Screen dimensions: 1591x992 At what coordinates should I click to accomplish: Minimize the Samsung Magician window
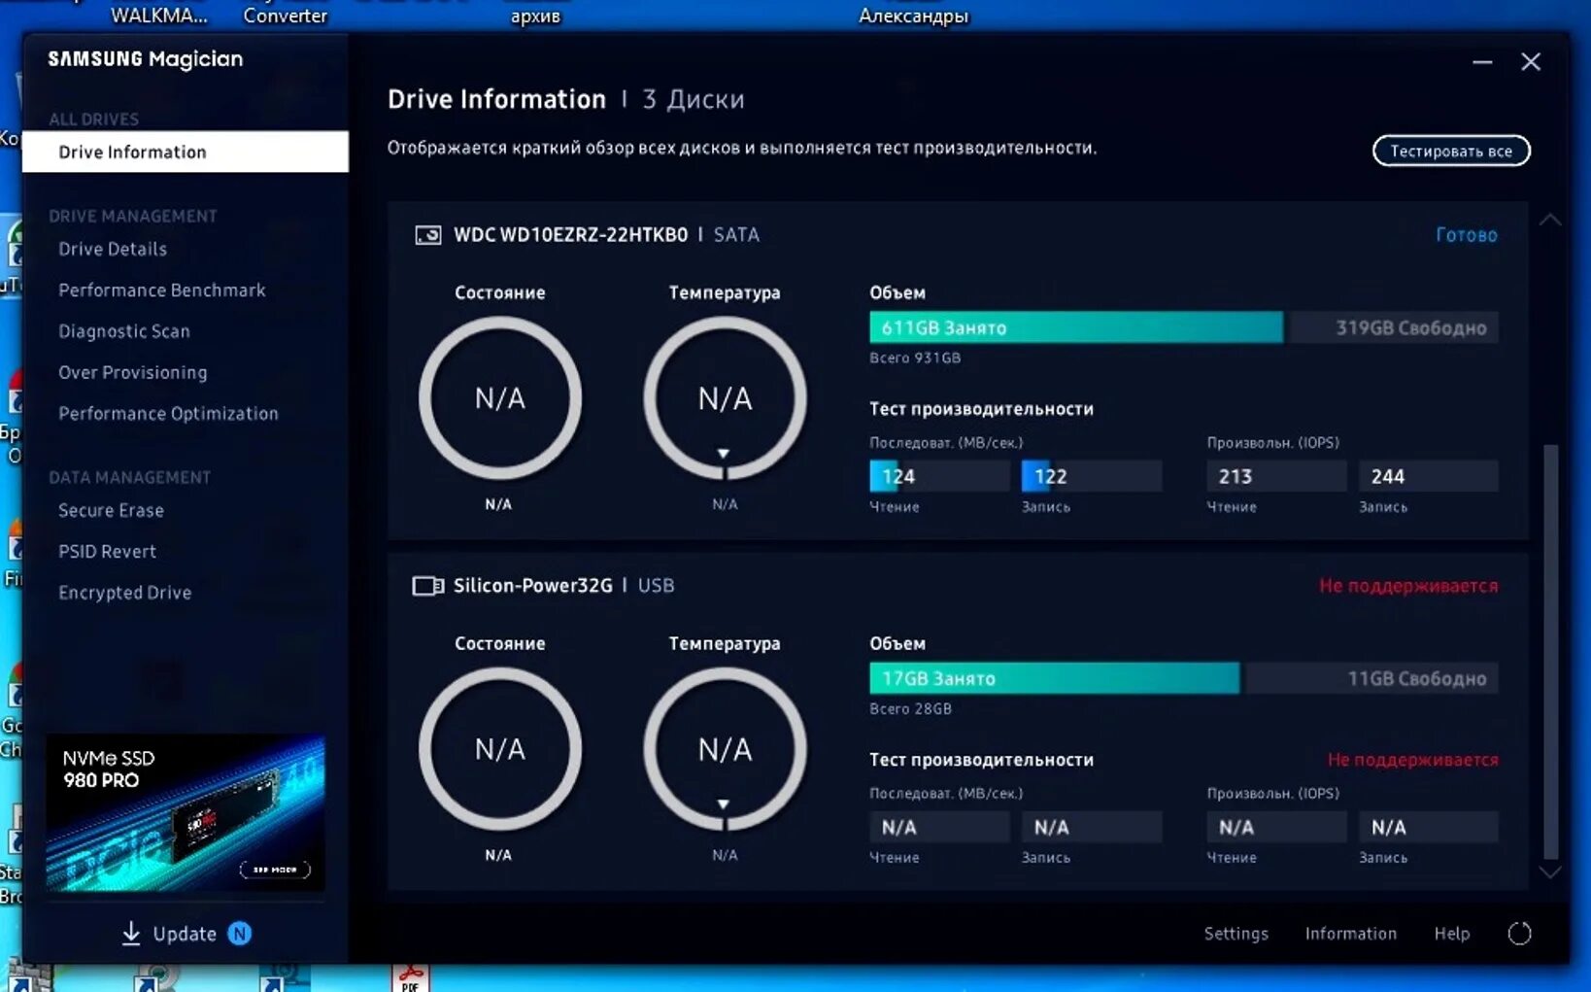(1482, 62)
